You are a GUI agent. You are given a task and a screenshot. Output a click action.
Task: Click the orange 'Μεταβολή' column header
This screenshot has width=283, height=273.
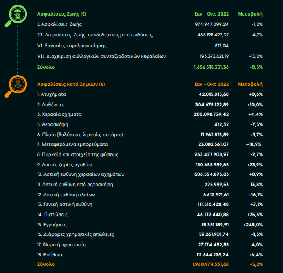click(250, 84)
